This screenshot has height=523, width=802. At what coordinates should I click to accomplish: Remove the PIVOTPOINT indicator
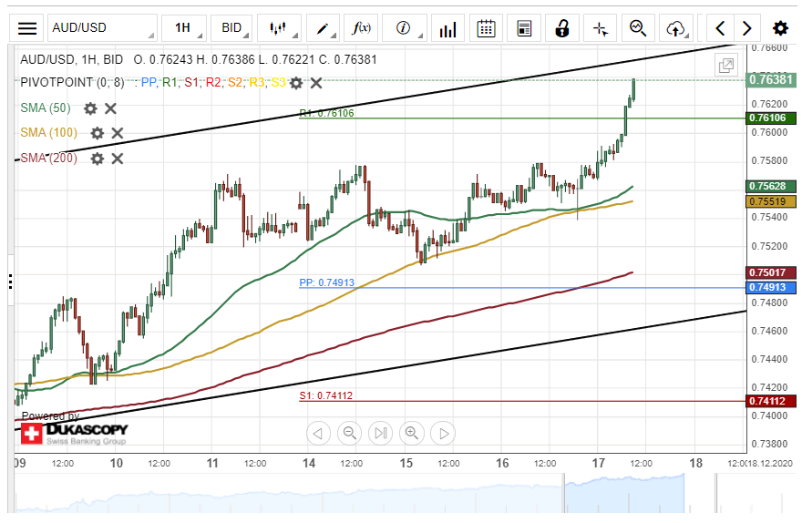[x=316, y=83]
